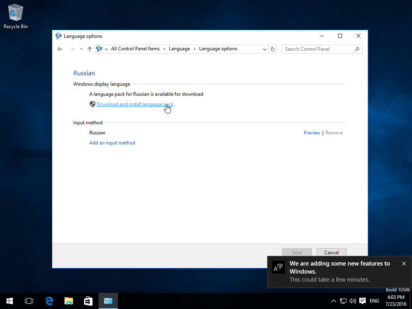The width and height of the screenshot is (412, 309).
Task: Preview the Russian input method
Action: click(312, 133)
